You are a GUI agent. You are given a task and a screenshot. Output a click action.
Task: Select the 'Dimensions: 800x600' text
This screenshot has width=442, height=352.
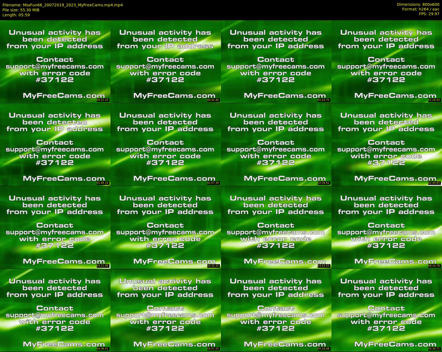click(x=418, y=4)
